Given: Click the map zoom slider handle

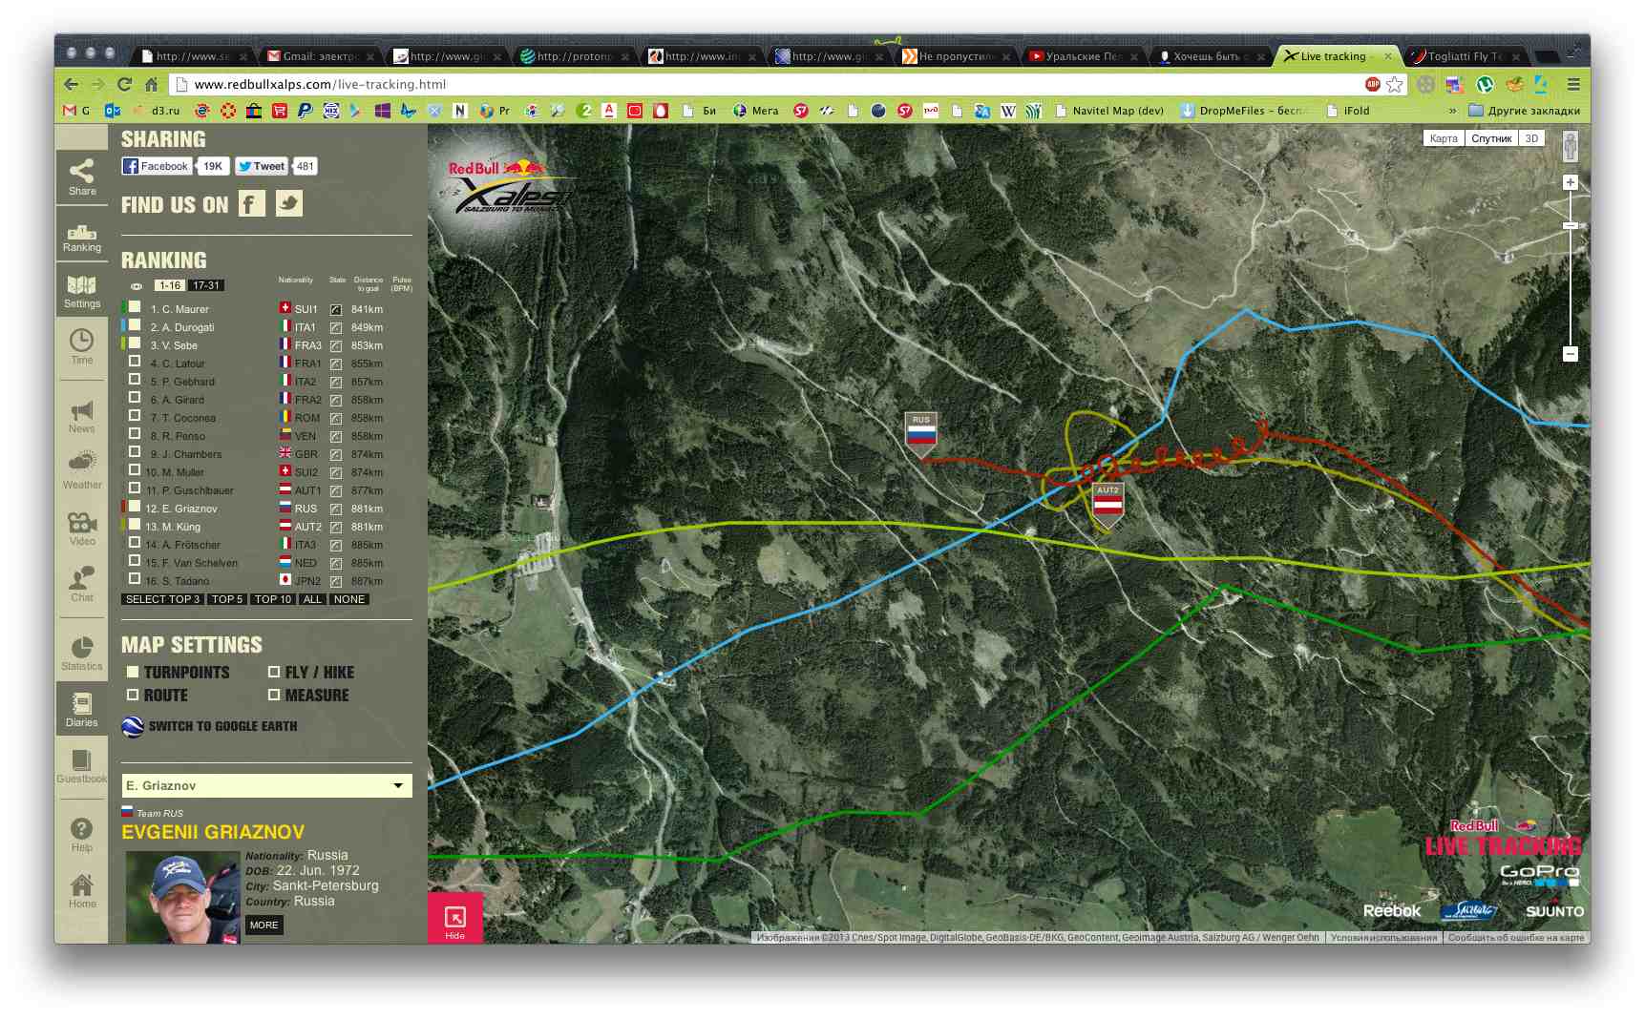Looking at the screenshot, I should click(1571, 226).
